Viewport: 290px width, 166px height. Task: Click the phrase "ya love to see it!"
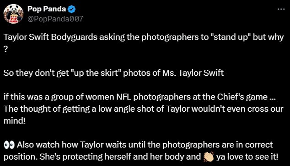(247, 157)
